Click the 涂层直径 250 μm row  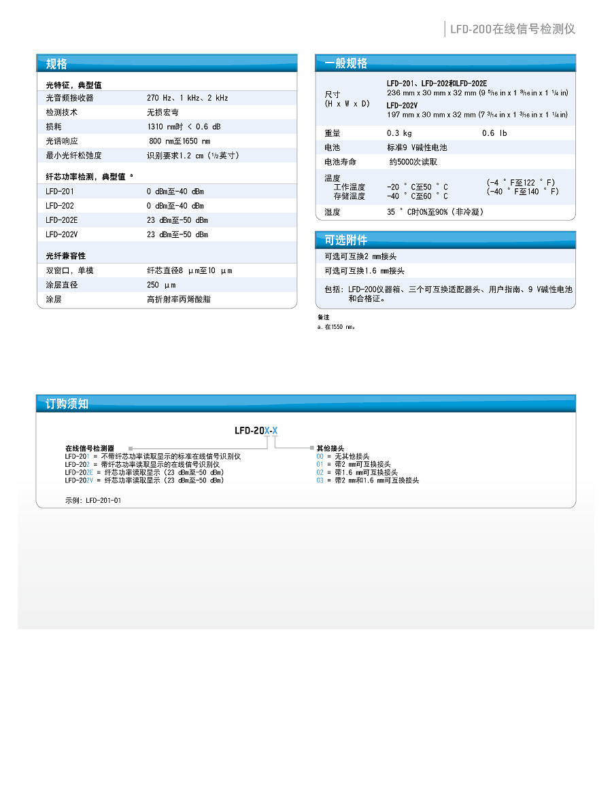(167, 285)
